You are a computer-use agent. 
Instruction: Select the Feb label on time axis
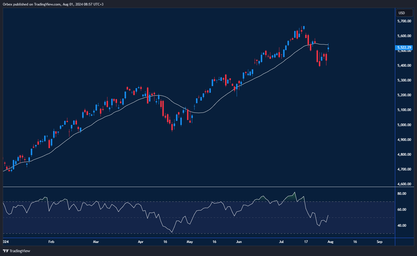point(51,242)
